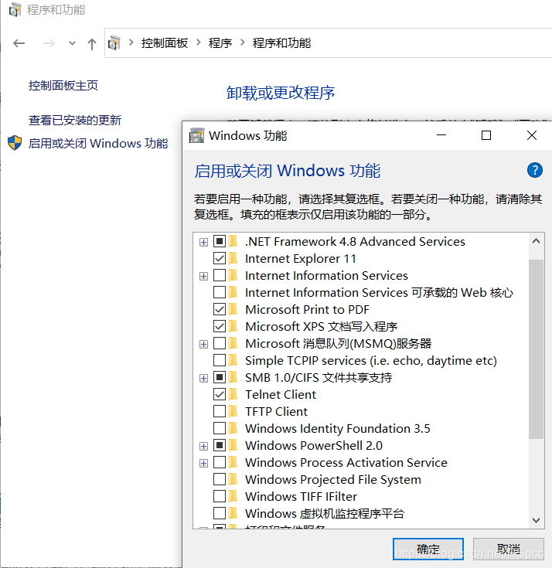Uncheck Internet Explorer 11 checkbox

220,258
